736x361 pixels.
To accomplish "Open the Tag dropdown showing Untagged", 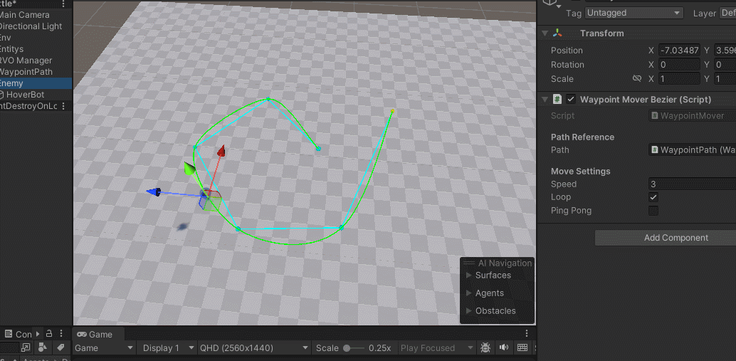I will 634,13.
